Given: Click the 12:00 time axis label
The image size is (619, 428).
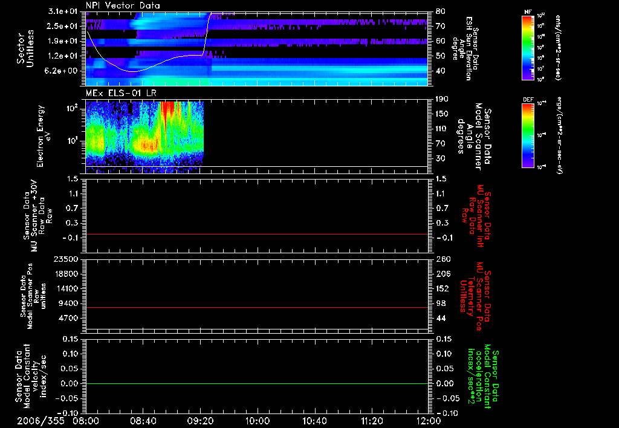Looking at the screenshot, I should tap(429, 421).
